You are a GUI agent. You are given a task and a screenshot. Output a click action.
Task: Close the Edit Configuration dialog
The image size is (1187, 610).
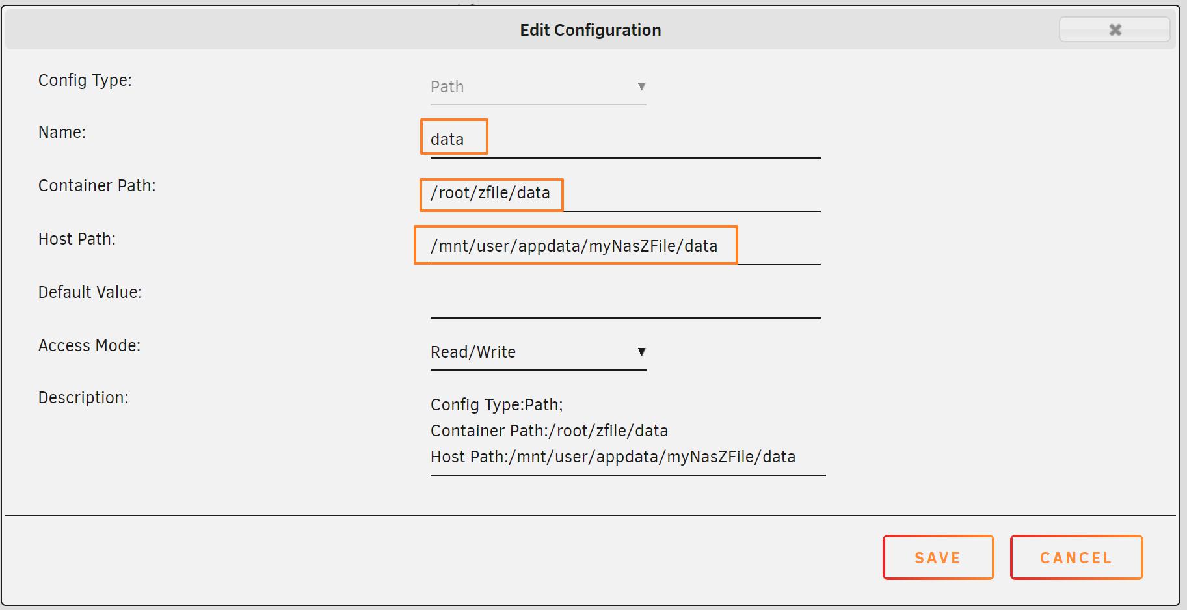pos(1115,30)
